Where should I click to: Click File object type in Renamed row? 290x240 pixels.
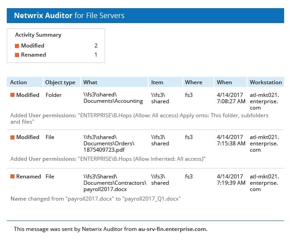pos(50,177)
